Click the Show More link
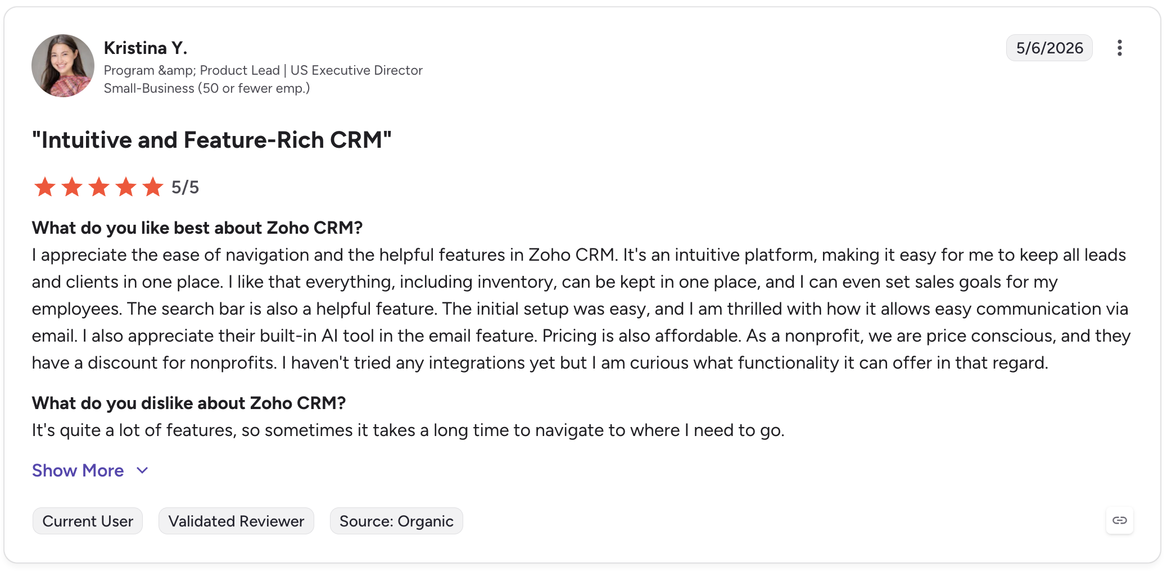 [78, 470]
